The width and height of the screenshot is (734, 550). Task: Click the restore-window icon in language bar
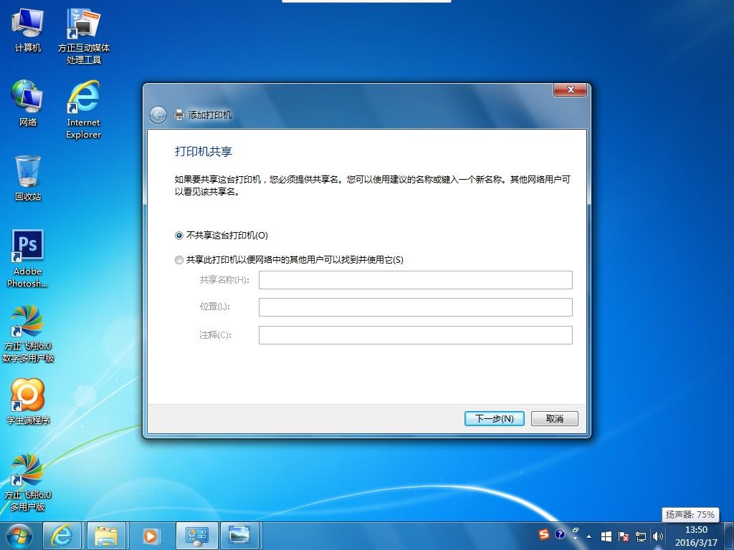pyautogui.click(x=576, y=531)
